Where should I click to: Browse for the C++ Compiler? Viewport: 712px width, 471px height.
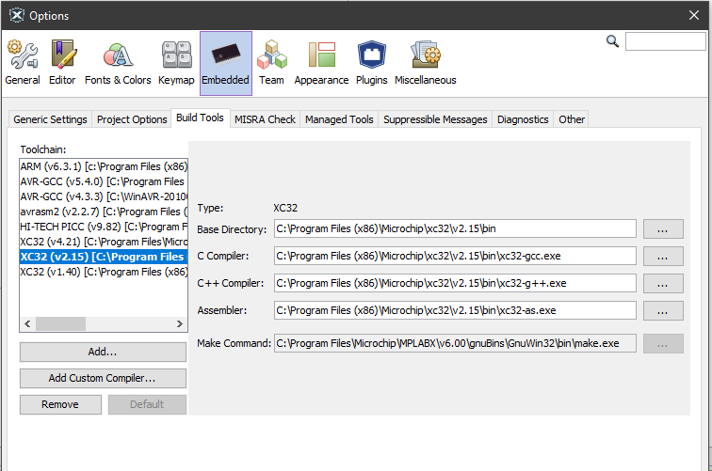pyautogui.click(x=663, y=283)
